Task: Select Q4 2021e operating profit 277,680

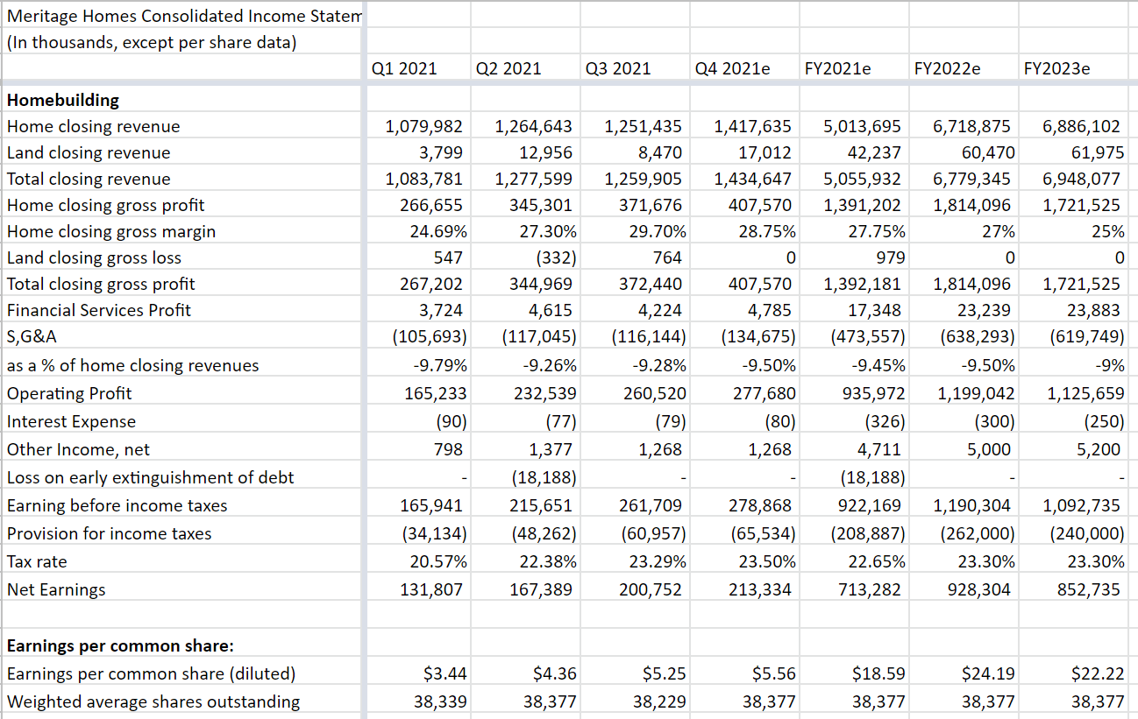Action: tap(764, 393)
